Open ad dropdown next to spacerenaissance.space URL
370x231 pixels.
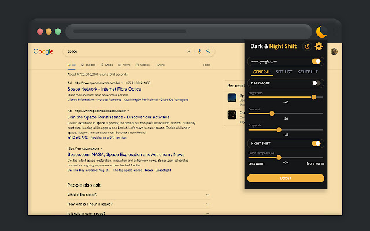(128, 111)
